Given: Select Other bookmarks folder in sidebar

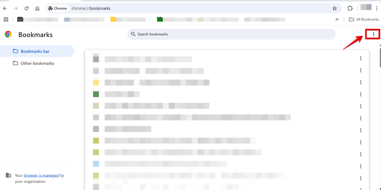Looking at the screenshot, I should [x=37, y=63].
